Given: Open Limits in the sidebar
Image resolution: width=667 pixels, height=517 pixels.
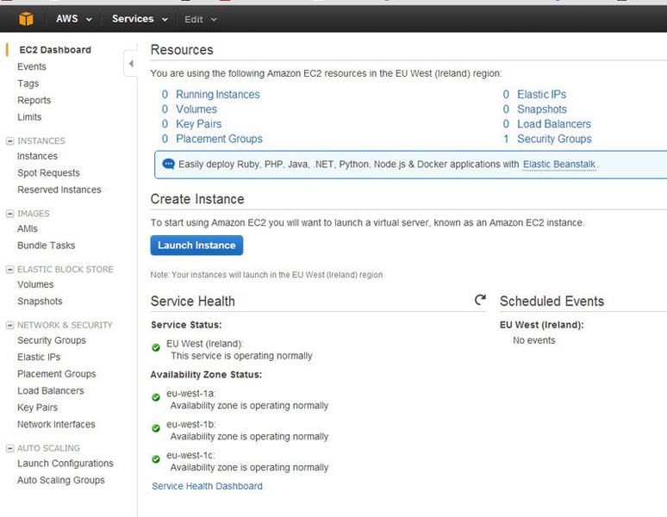Looking at the screenshot, I should [29, 117].
